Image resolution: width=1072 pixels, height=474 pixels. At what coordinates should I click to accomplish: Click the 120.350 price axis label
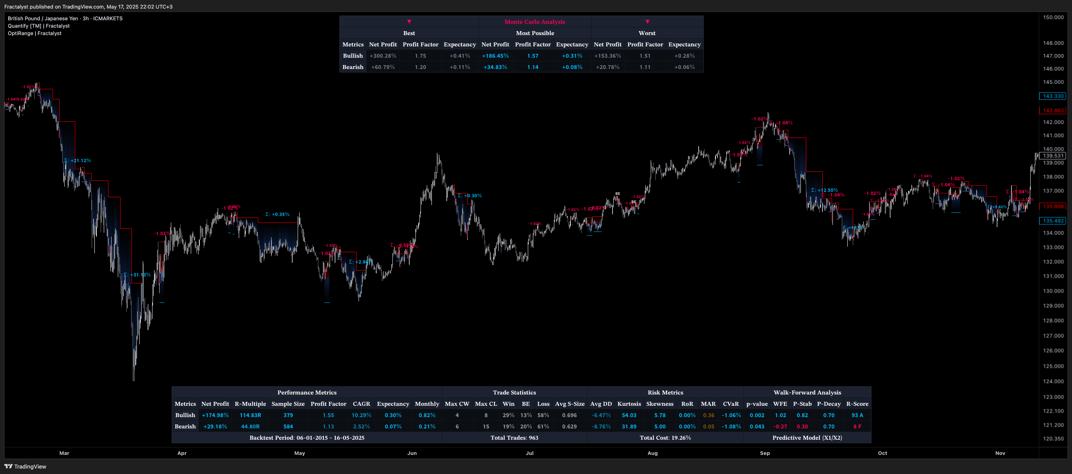click(1053, 439)
